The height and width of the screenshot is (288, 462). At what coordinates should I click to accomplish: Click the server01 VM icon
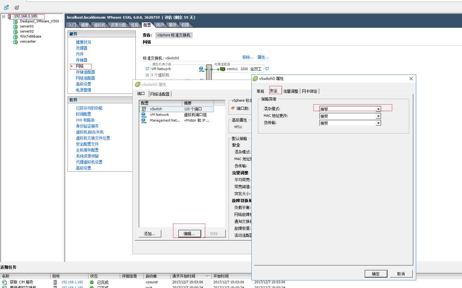(15, 26)
